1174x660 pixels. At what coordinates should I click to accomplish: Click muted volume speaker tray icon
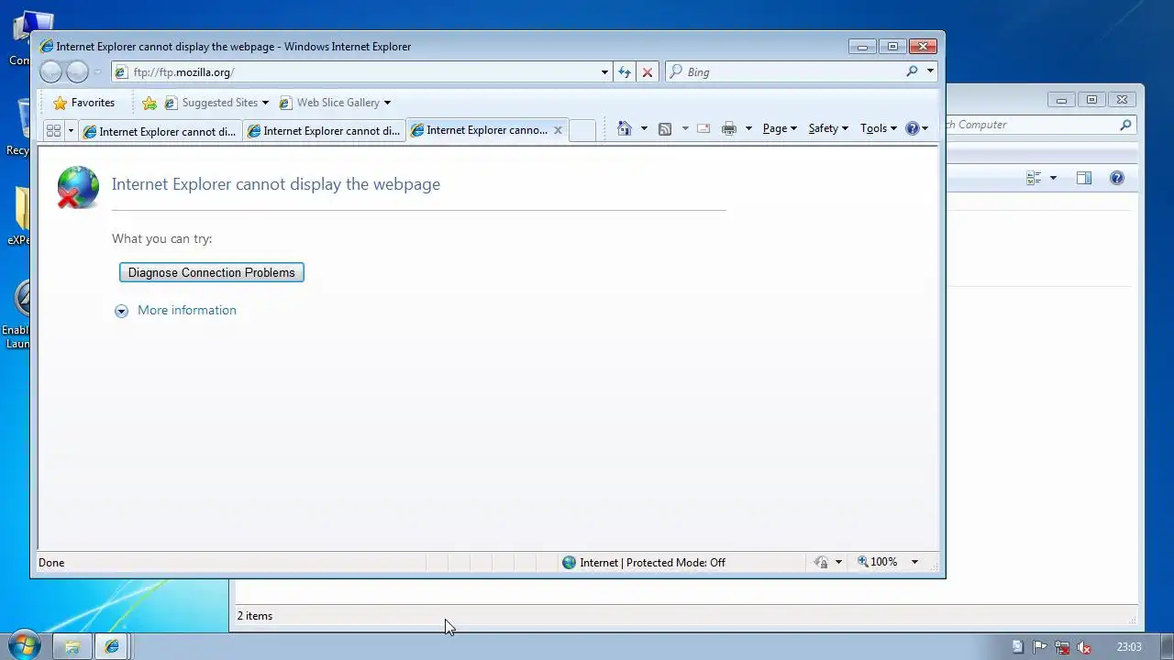(x=1084, y=647)
